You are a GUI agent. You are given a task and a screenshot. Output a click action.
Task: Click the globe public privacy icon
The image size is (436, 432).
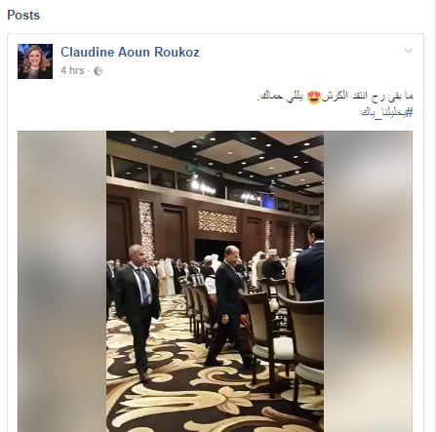pyautogui.click(x=99, y=71)
